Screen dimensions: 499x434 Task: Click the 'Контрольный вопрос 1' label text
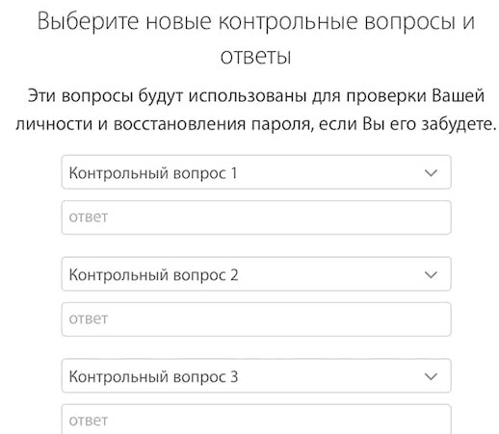(x=153, y=173)
